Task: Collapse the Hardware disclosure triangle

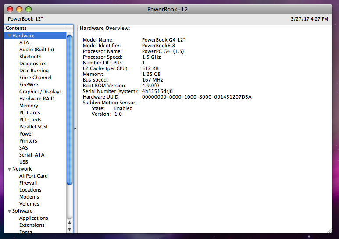Action: pos(10,36)
